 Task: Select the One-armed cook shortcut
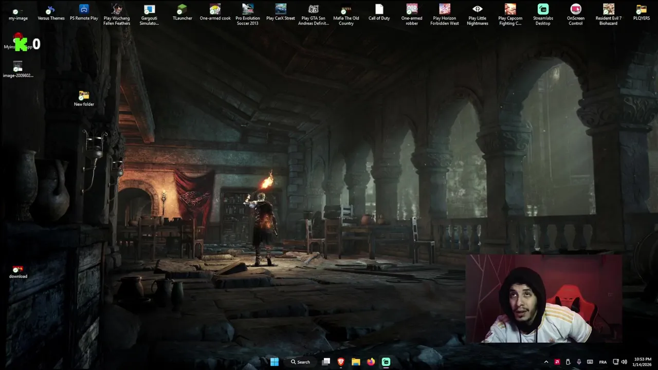(215, 13)
